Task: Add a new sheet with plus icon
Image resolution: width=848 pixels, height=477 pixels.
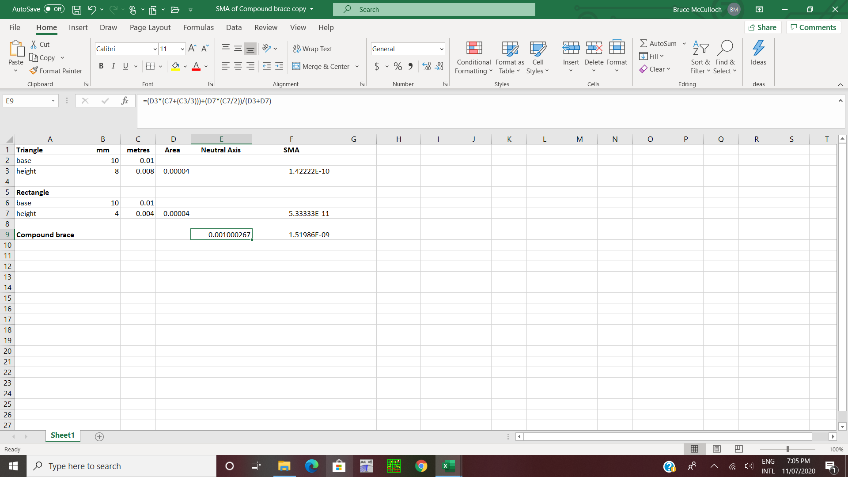Action: 99,437
